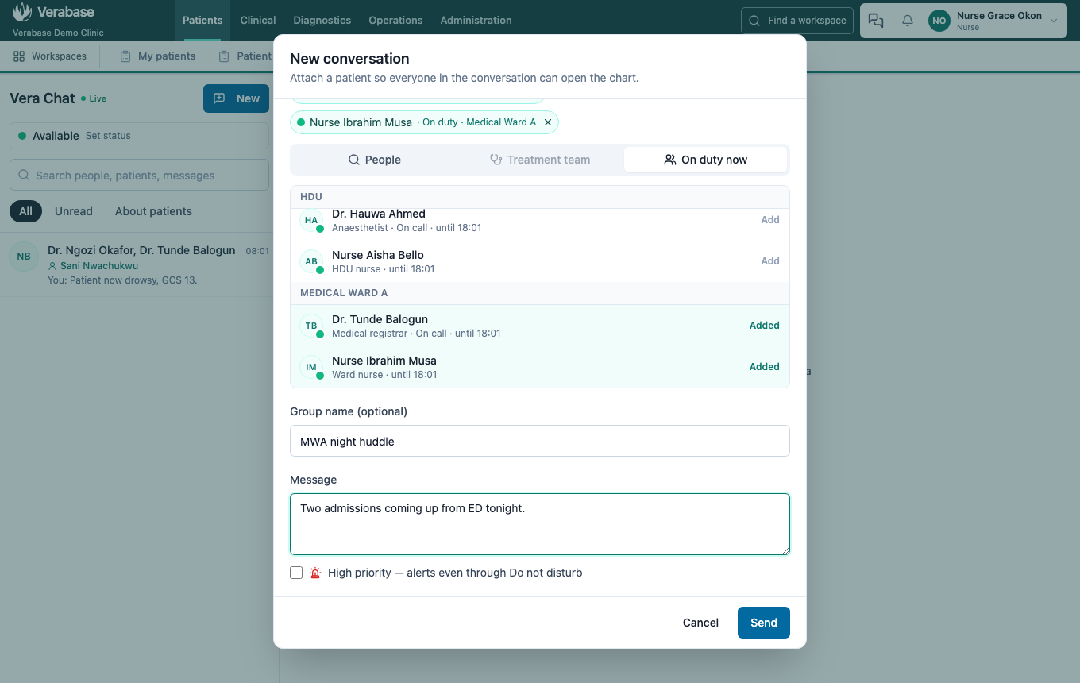Screen dimensions: 1080x683
Task: Open the Patients menu
Action: [202, 21]
